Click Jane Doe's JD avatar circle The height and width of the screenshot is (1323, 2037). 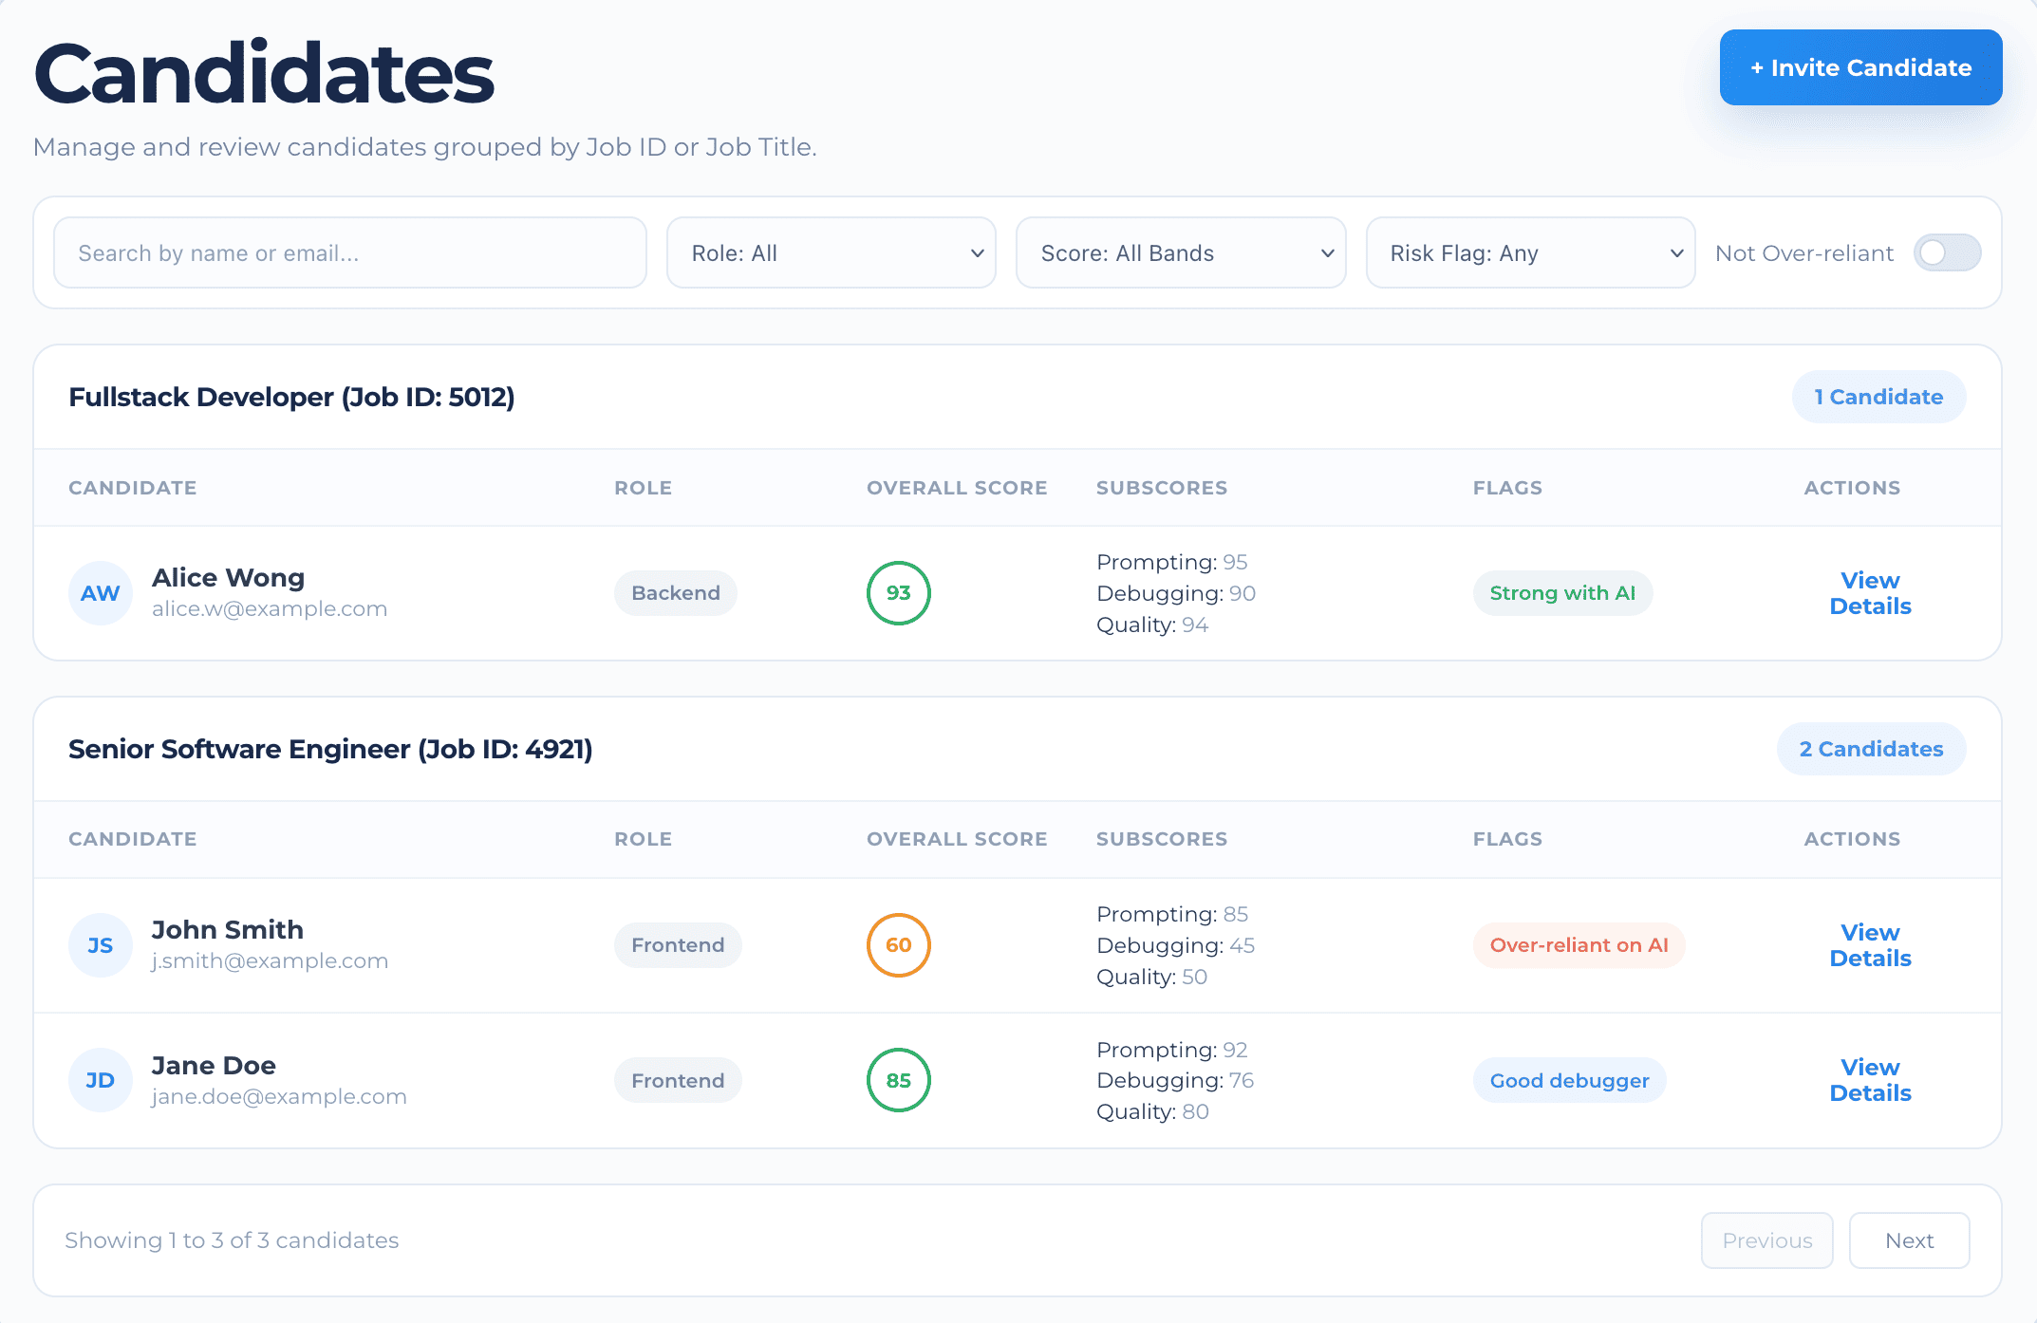(x=100, y=1079)
